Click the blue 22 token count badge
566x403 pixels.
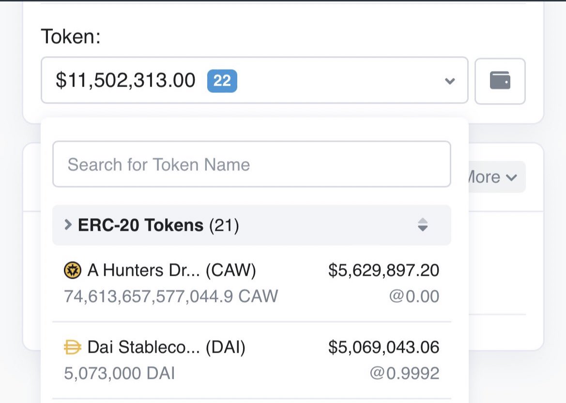[x=222, y=81]
